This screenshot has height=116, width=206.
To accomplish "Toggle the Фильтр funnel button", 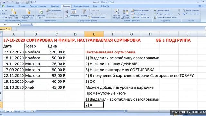I will (84, 13).
